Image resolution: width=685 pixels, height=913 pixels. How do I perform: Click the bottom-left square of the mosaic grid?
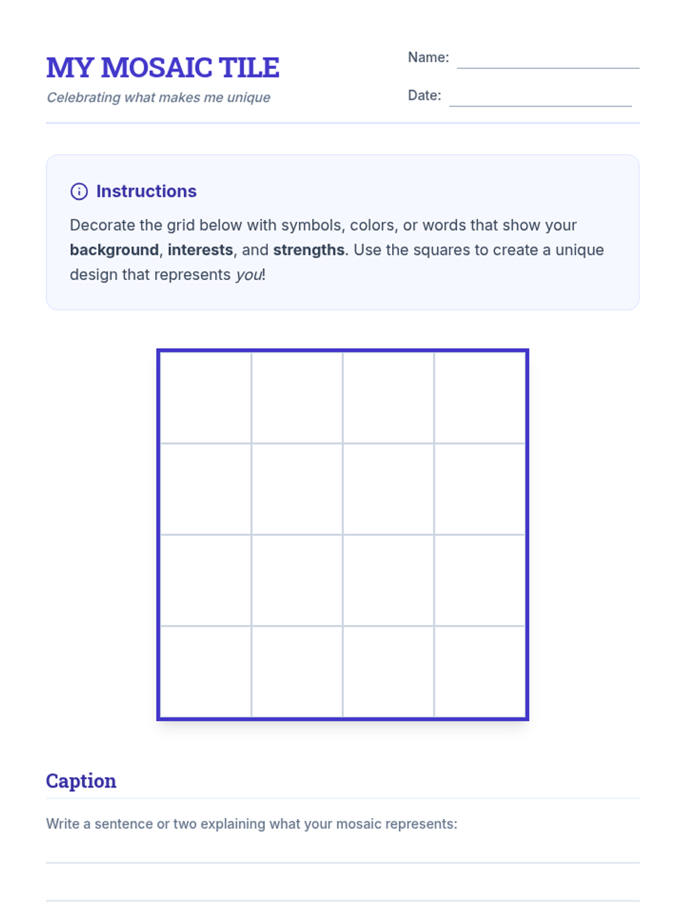point(205,672)
